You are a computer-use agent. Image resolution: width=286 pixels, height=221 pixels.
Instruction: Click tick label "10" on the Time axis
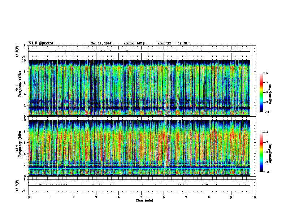pos(254,197)
